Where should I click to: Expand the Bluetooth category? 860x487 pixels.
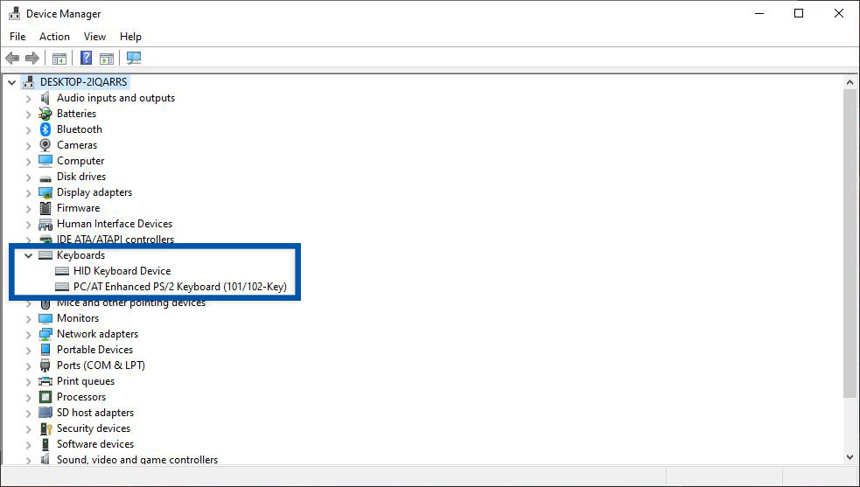(x=29, y=129)
